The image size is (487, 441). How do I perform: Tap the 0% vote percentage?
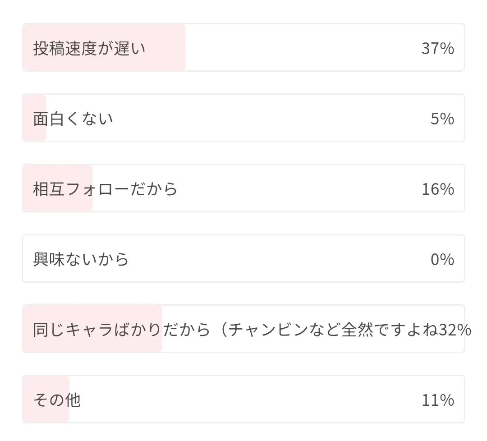tap(442, 259)
